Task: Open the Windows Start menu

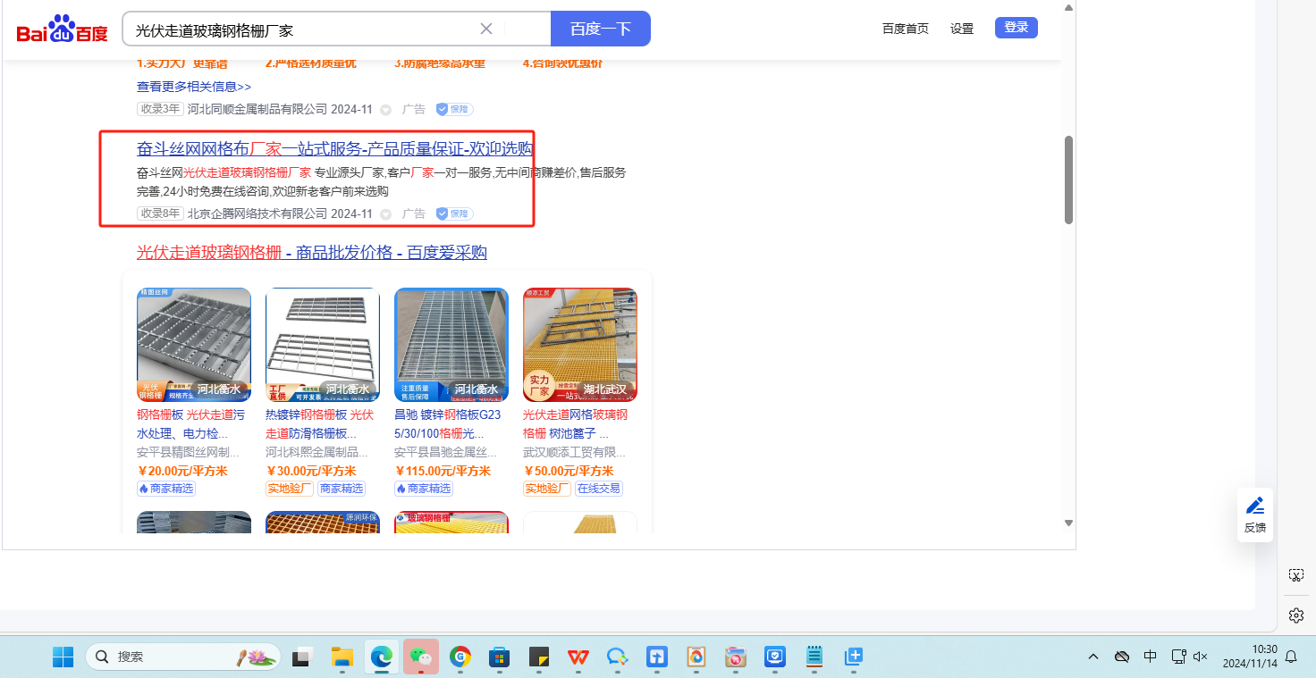Action: pos(63,657)
